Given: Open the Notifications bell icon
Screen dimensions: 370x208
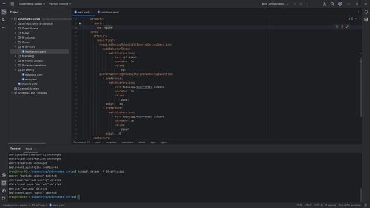Looking at the screenshot, I should (x=366, y=12).
